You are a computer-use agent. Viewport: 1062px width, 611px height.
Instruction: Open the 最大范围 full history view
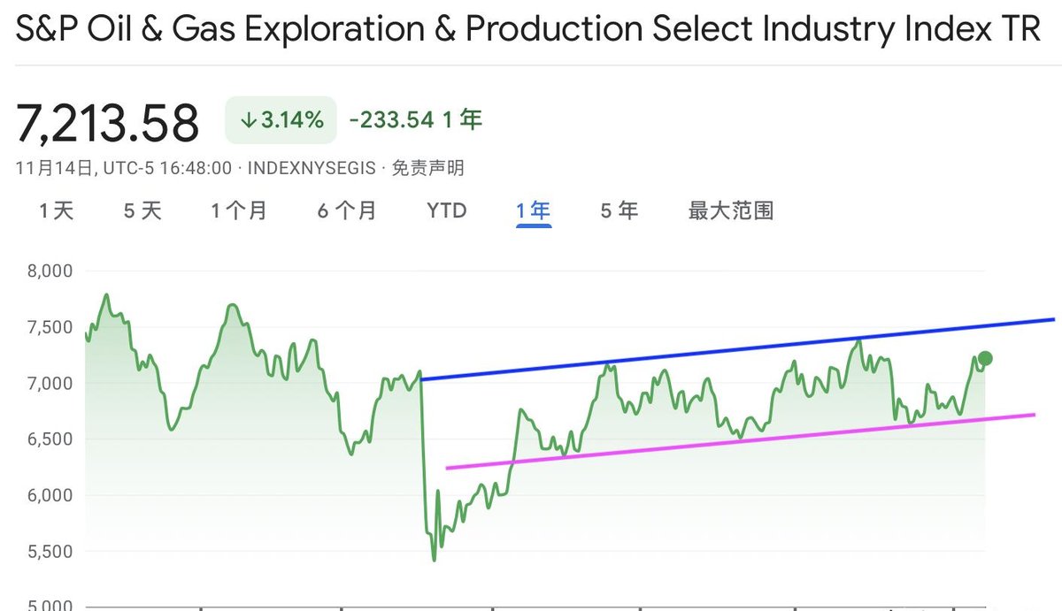tap(731, 210)
